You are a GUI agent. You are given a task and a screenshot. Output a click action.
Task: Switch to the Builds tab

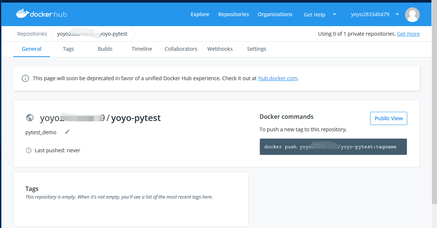105,49
